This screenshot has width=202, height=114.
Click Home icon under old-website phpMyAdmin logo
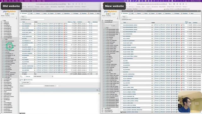pos(6,14)
